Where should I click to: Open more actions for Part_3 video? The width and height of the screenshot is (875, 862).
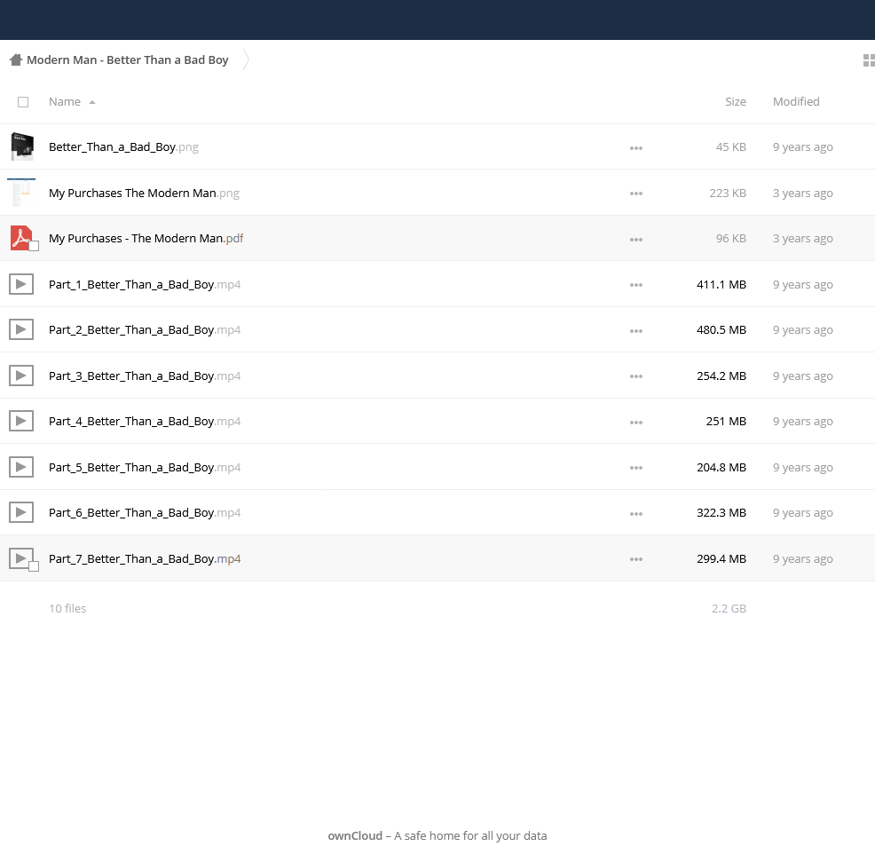[x=636, y=376]
